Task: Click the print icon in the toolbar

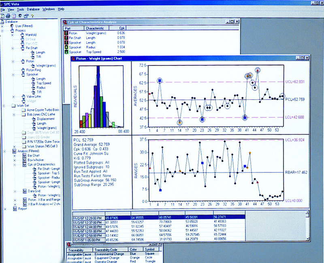Action: [x=9, y=16]
